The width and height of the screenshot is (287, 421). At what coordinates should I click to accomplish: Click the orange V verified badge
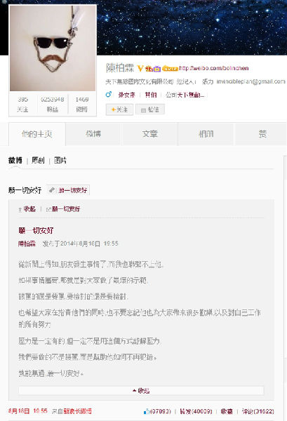pyautogui.click(x=140, y=69)
